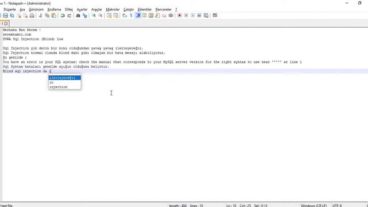This screenshot has height=207, width=368.
Task: Toggle the highlighted indent guide button
Action: pyautogui.click(x=138, y=16)
